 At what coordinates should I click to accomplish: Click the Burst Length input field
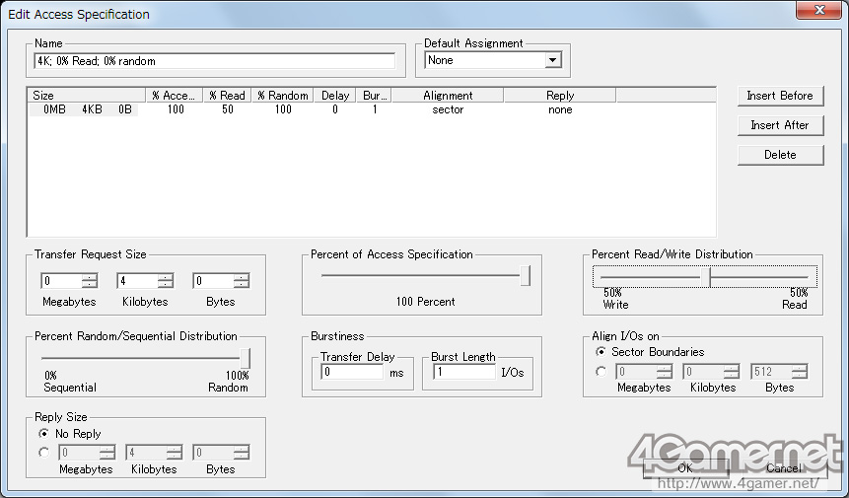[x=463, y=373]
